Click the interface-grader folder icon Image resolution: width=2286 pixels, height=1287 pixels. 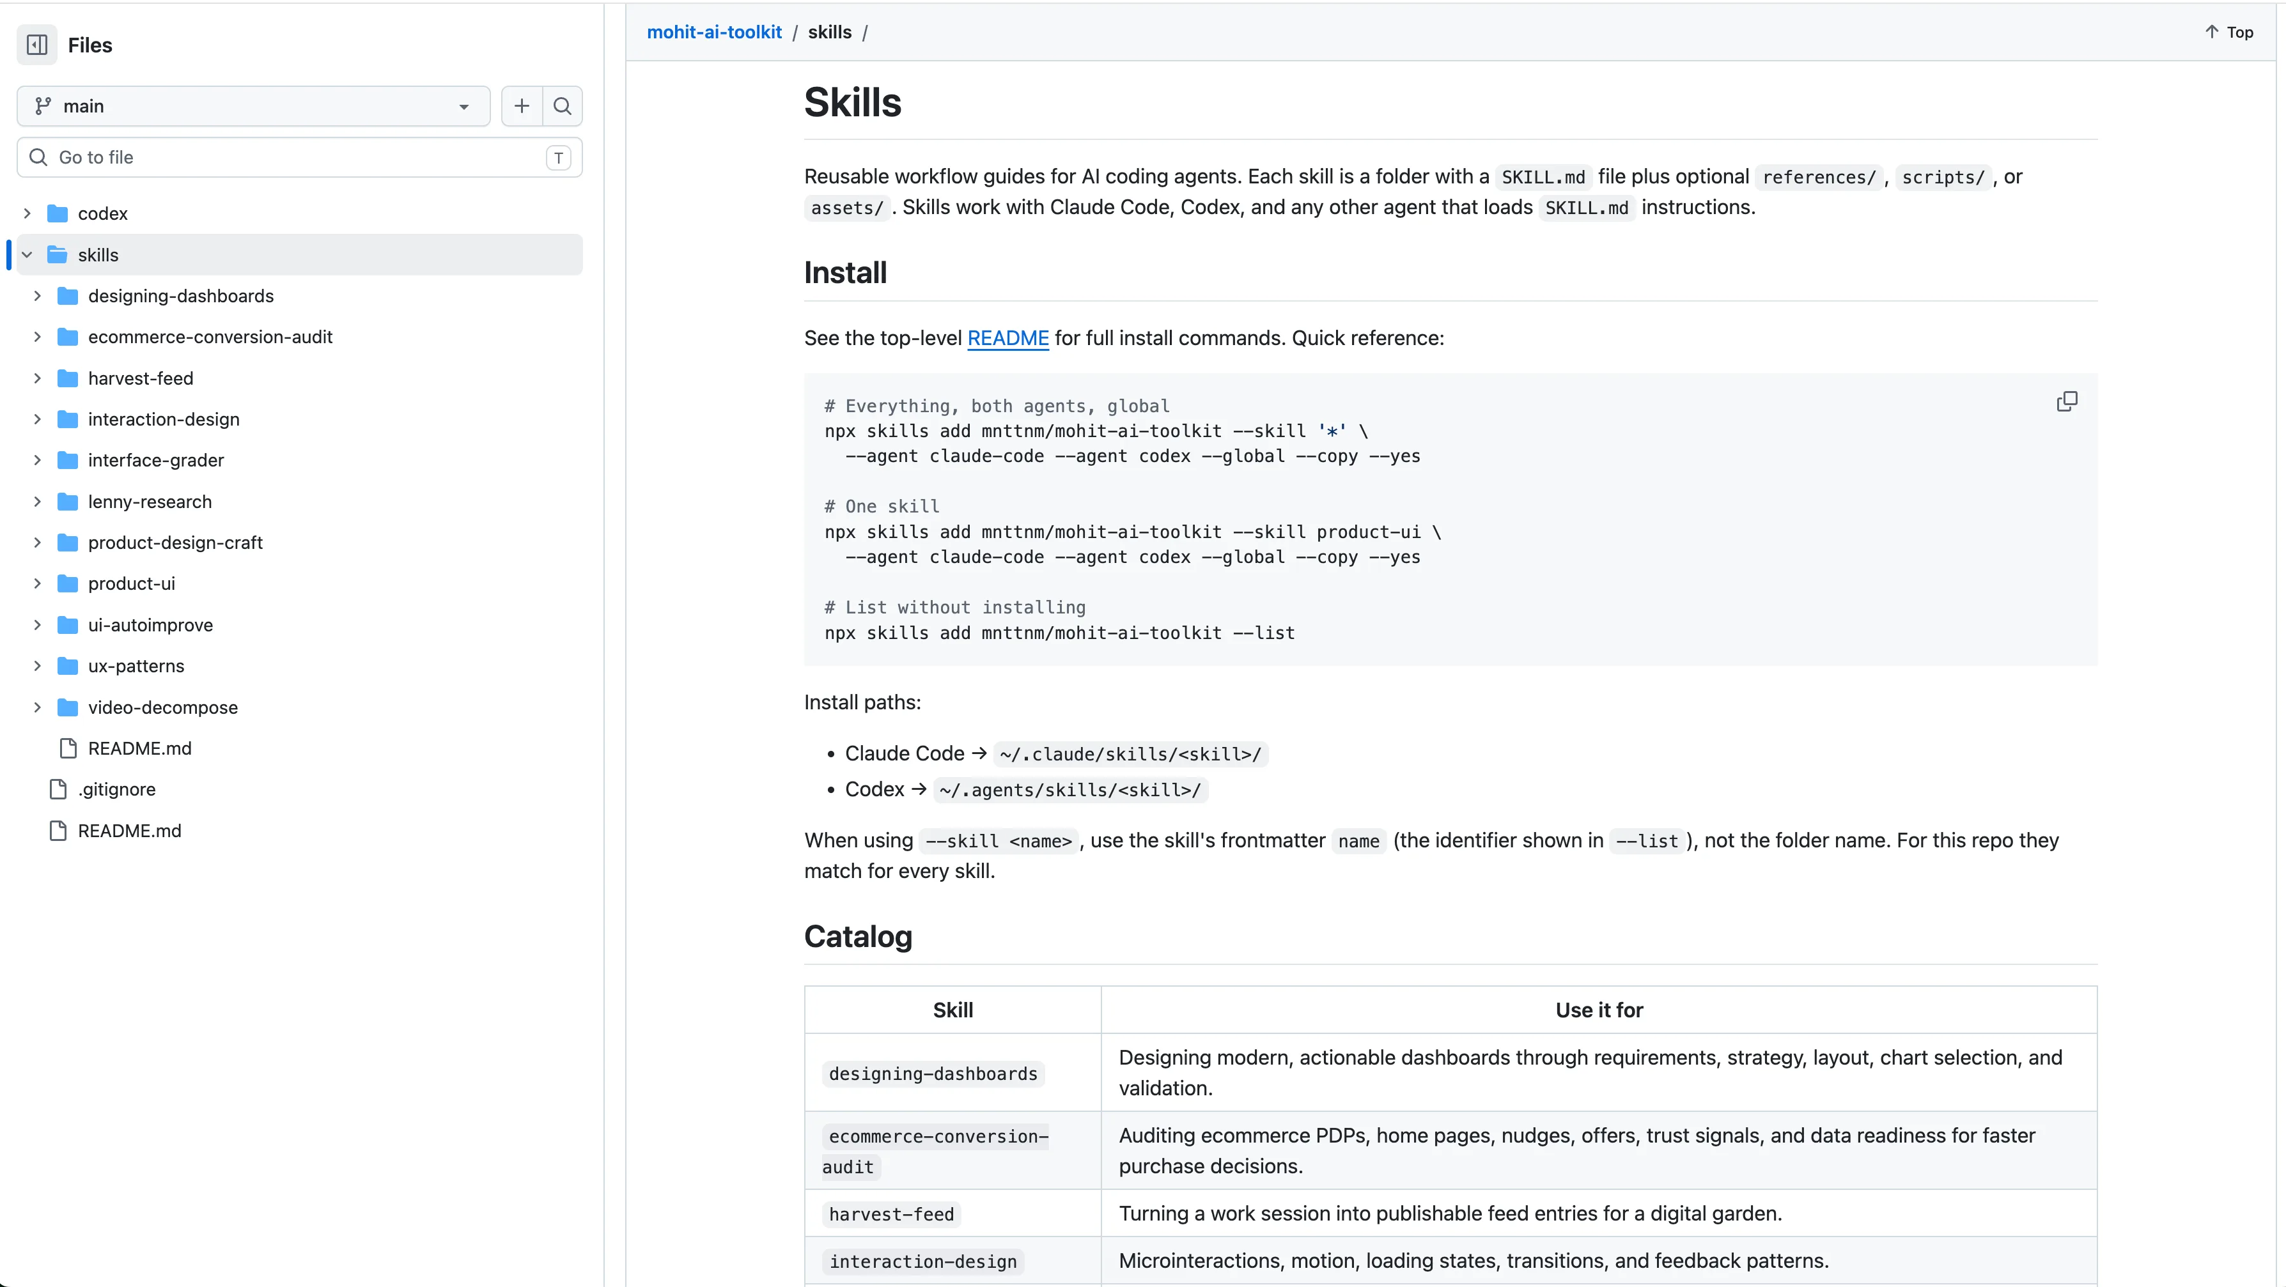[68, 460]
